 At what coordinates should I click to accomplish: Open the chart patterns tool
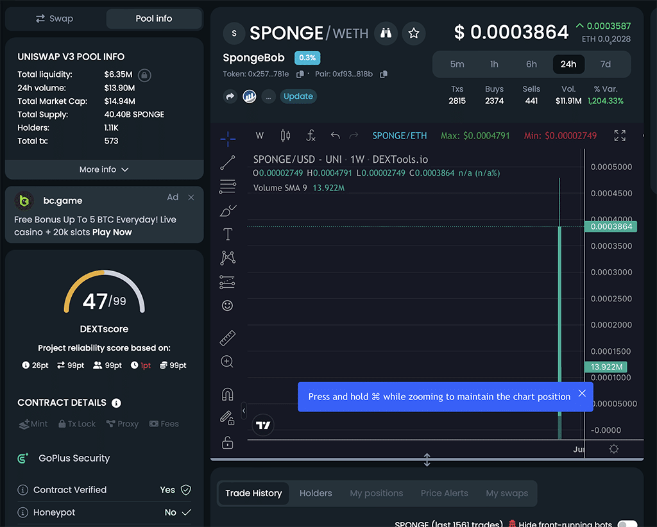[228, 258]
